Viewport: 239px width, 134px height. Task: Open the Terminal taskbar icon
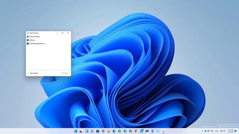coord(147,131)
